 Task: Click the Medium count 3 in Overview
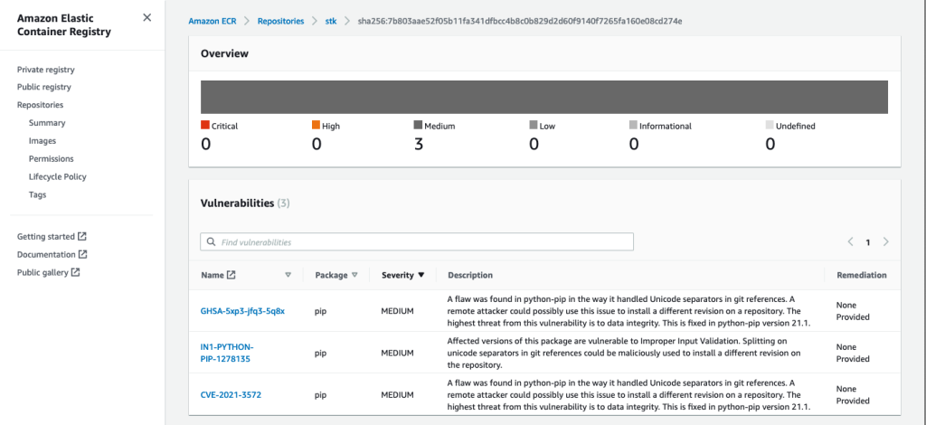point(418,144)
